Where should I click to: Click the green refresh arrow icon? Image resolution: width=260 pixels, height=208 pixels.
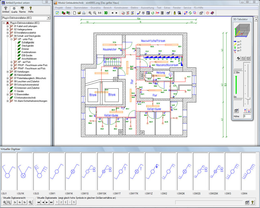tap(153, 13)
